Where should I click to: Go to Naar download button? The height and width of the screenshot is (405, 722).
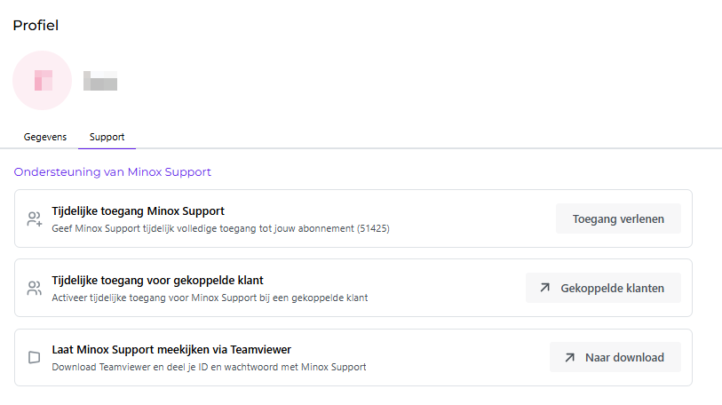pyautogui.click(x=615, y=358)
